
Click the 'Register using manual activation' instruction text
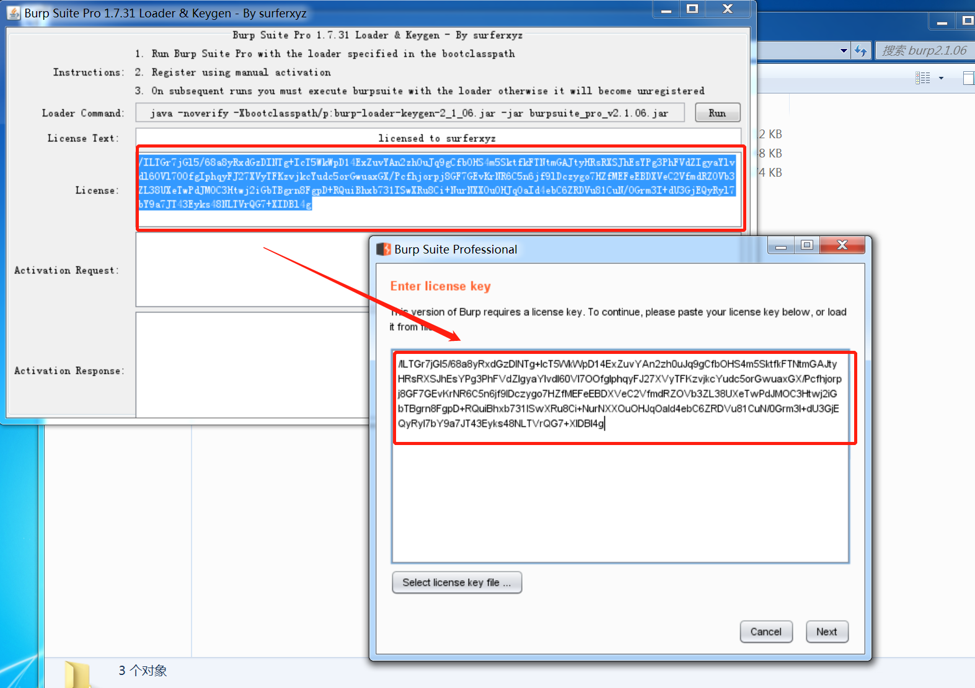click(x=241, y=73)
